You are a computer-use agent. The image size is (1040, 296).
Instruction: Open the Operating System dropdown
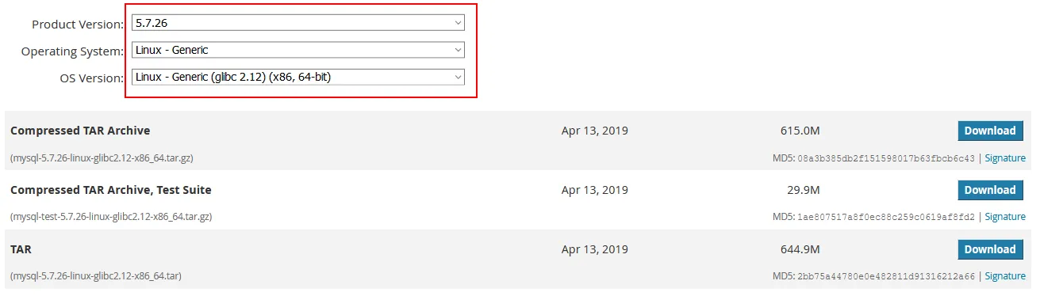click(x=298, y=50)
